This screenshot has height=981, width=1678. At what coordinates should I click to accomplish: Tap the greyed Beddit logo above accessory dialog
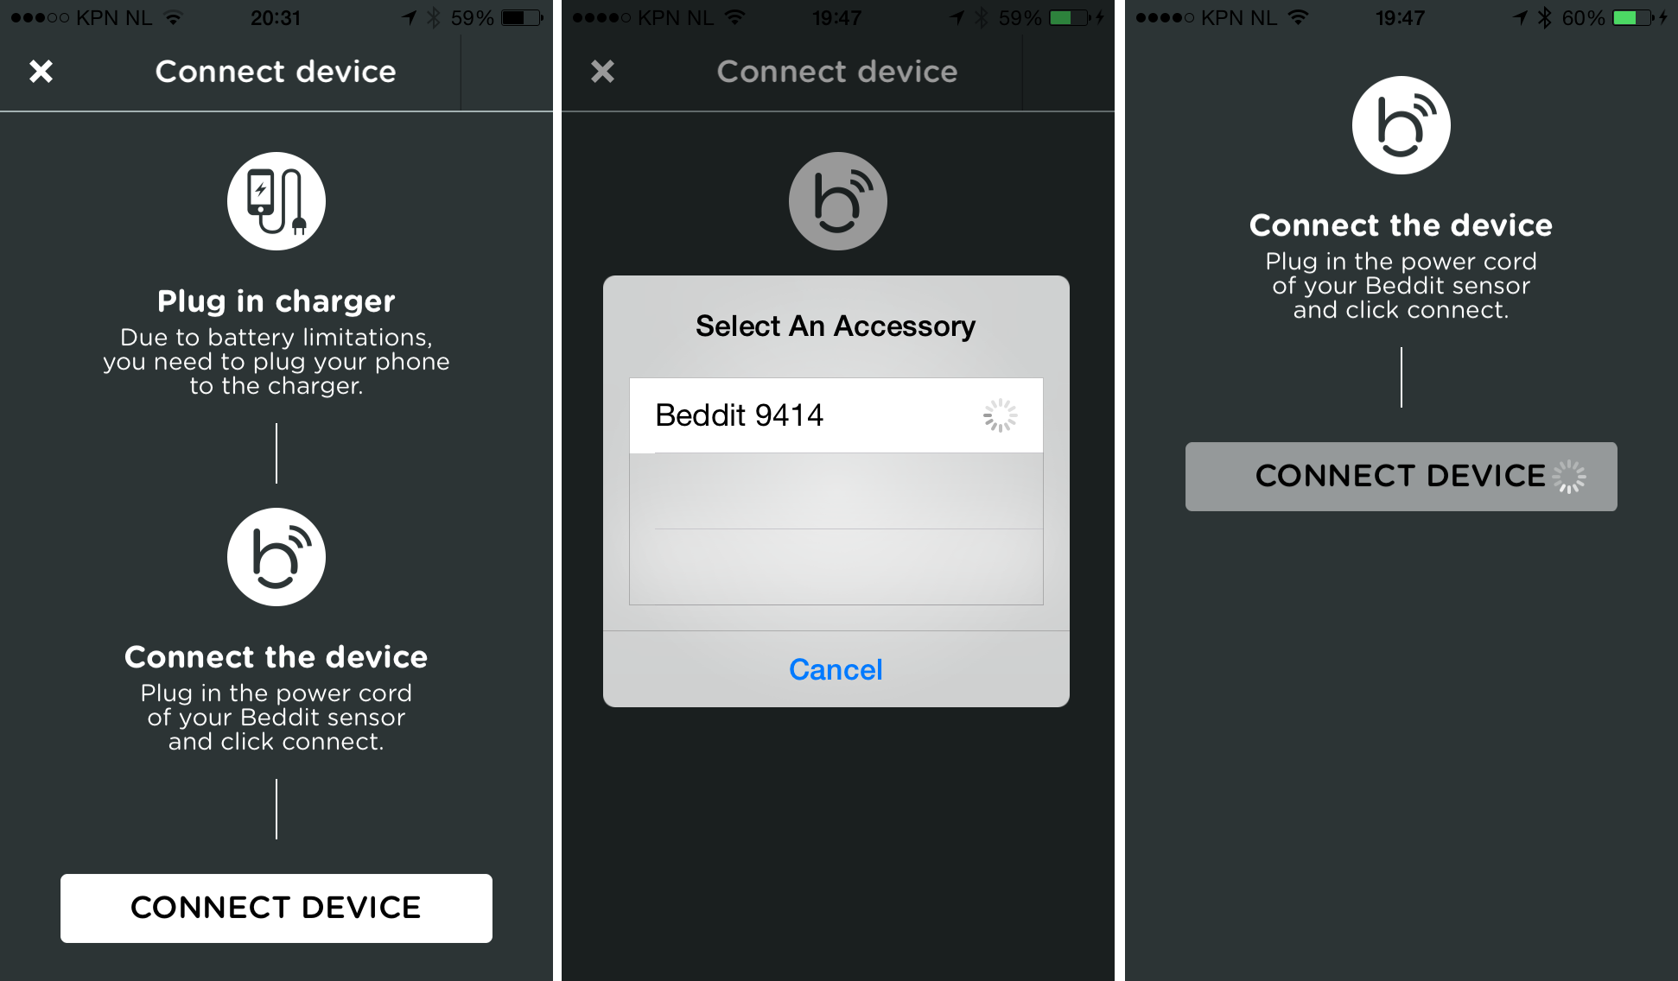point(837,201)
